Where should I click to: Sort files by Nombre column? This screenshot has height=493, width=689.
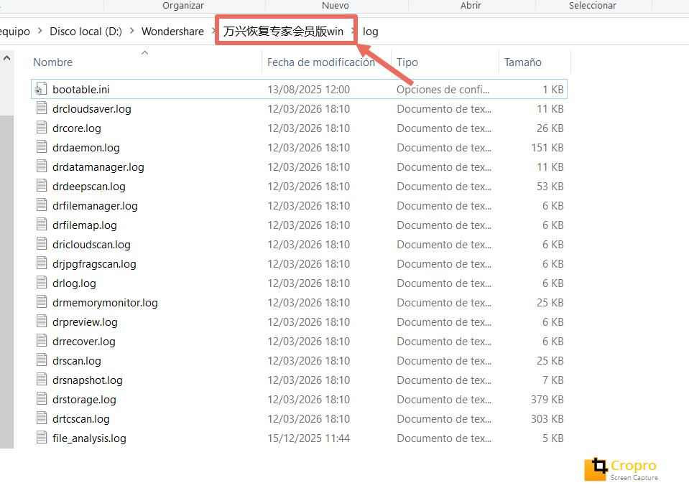point(52,62)
